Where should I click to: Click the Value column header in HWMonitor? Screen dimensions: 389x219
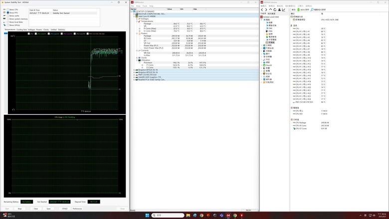click(173, 9)
